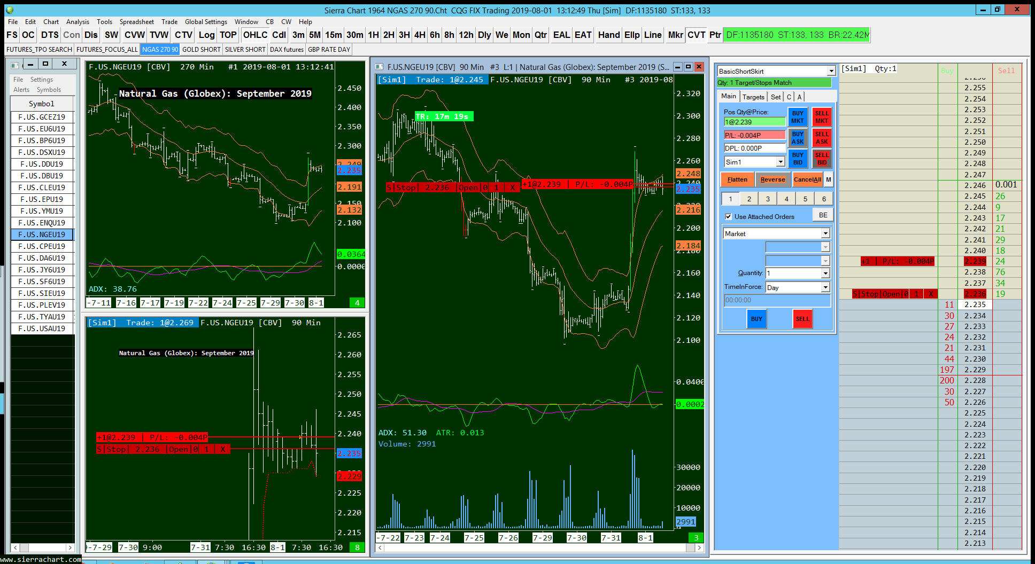
Task: Toggle the Log scale button
Action: click(x=206, y=35)
